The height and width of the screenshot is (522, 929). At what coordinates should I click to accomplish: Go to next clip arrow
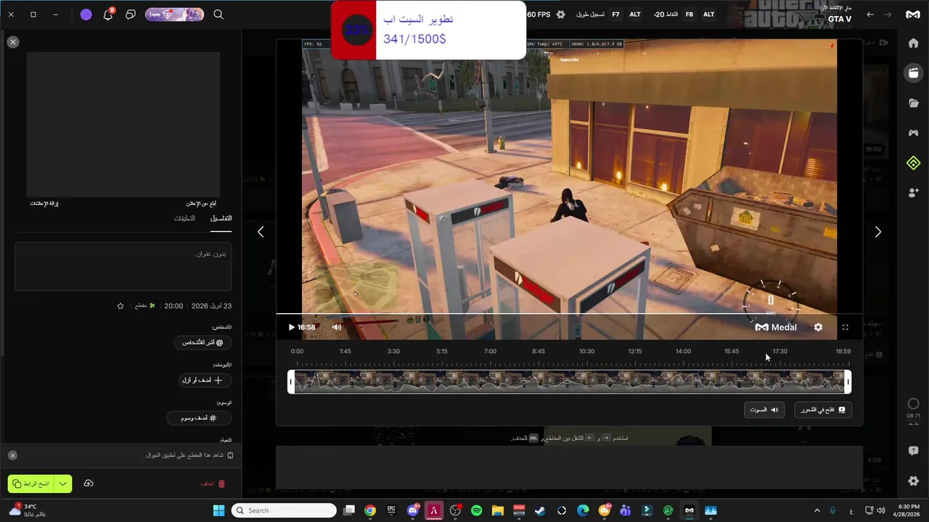pos(877,232)
